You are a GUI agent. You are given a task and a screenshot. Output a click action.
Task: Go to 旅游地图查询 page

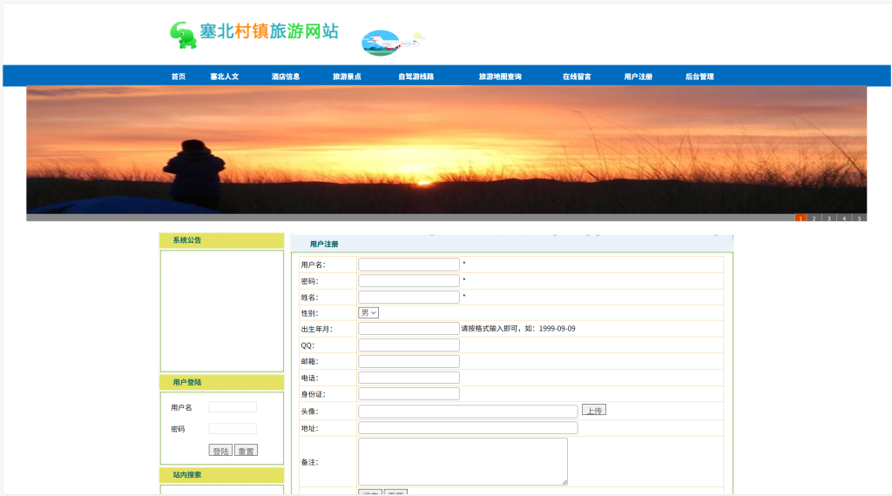pyautogui.click(x=500, y=77)
